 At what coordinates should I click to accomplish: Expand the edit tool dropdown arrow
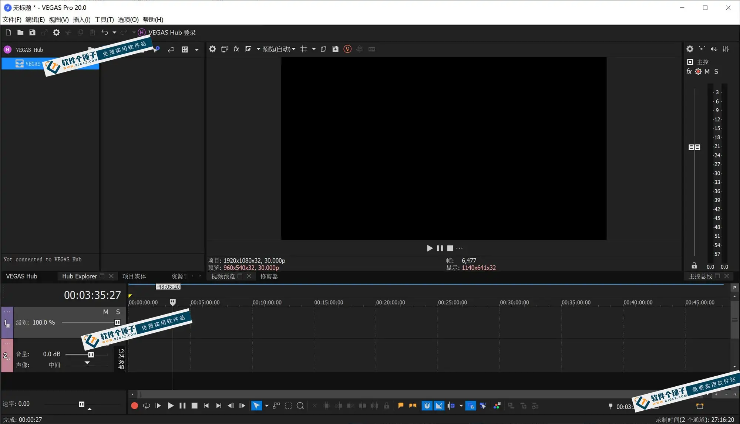(x=267, y=406)
